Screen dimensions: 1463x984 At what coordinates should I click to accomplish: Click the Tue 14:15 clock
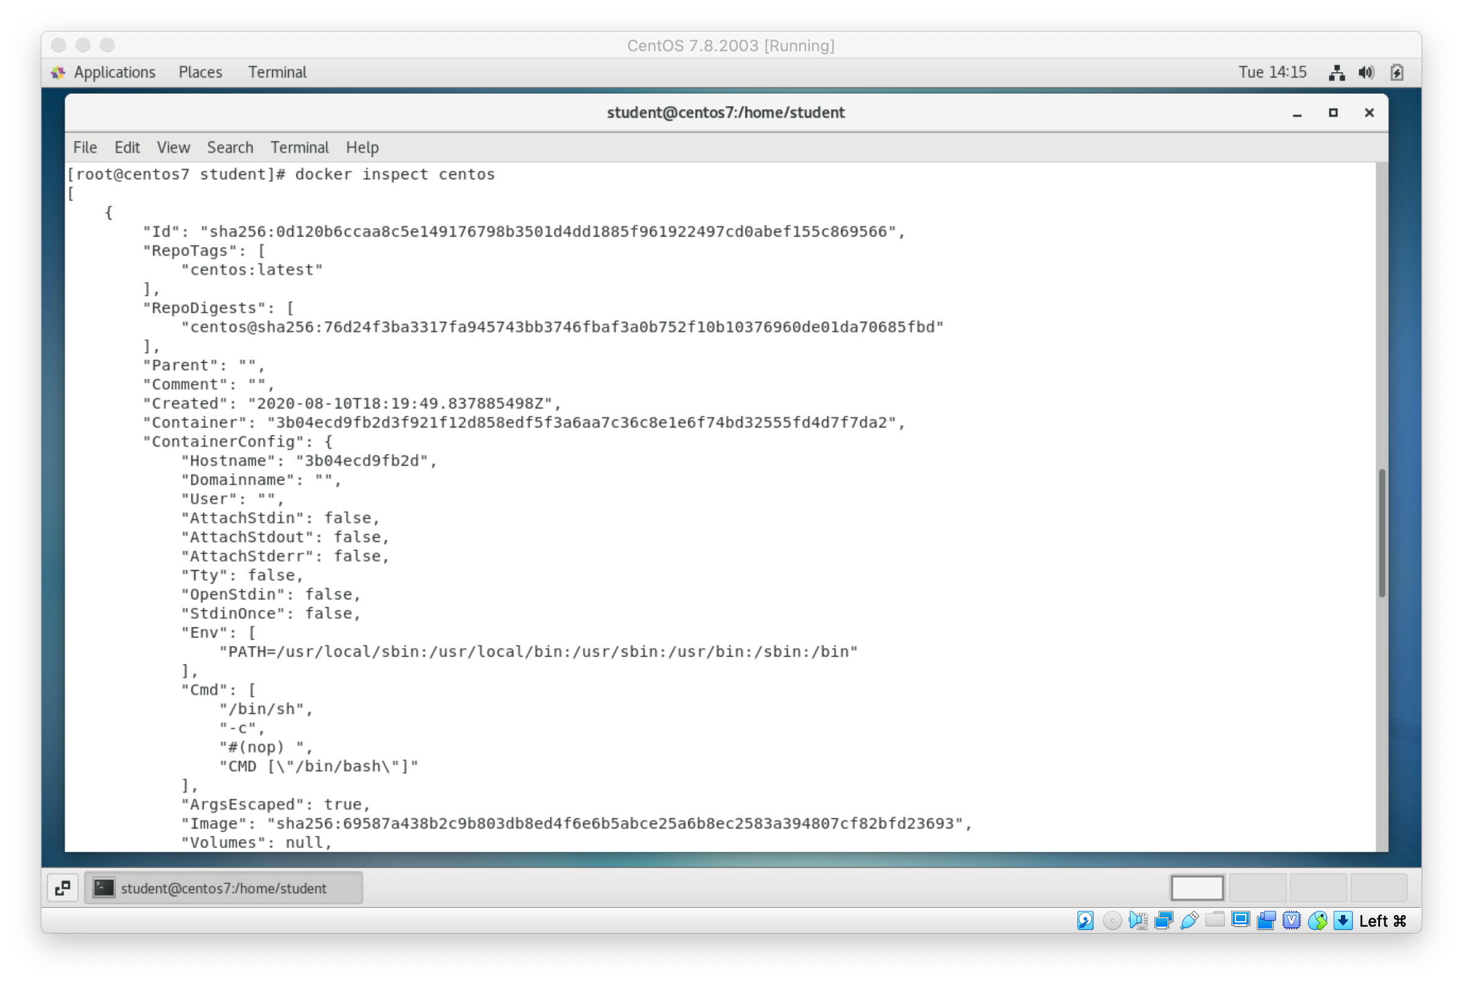1272,72
